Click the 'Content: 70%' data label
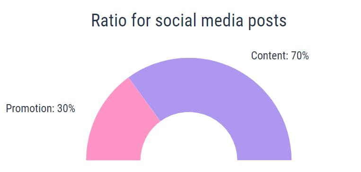 pyautogui.click(x=280, y=56)
